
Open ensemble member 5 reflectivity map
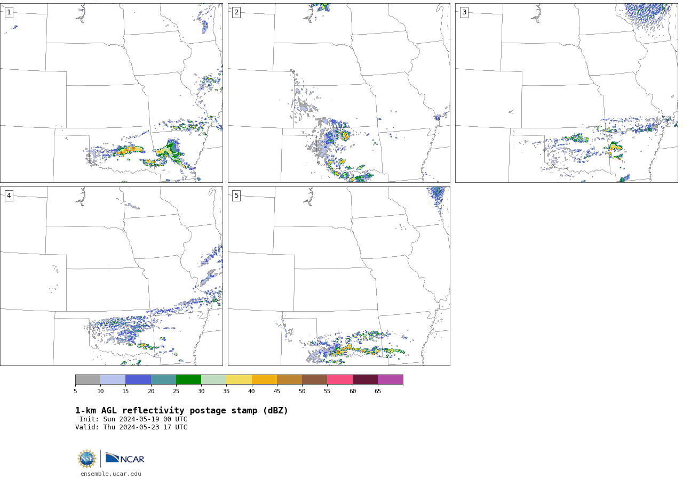(339, 276)
